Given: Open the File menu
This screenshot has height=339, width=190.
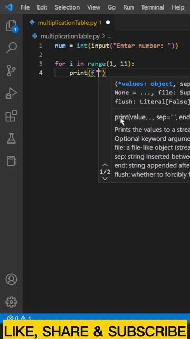Looking at the screenshot, I should pyautogui.click(x=25, y=7).
